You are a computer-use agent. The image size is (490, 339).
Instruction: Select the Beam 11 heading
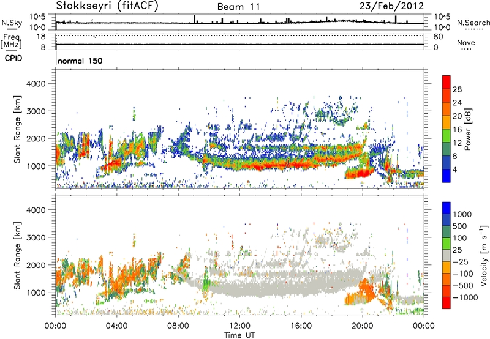(x=239, y=7)
